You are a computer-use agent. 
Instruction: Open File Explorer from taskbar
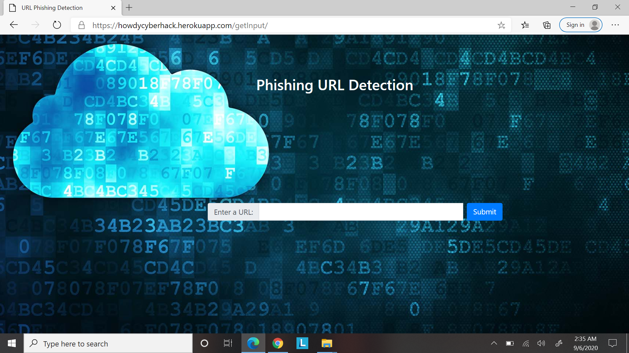click(x=327, y=343)
